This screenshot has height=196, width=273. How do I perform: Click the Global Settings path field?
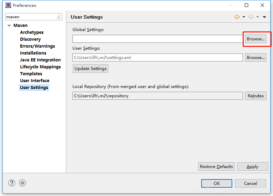click(x=158, y=39)
